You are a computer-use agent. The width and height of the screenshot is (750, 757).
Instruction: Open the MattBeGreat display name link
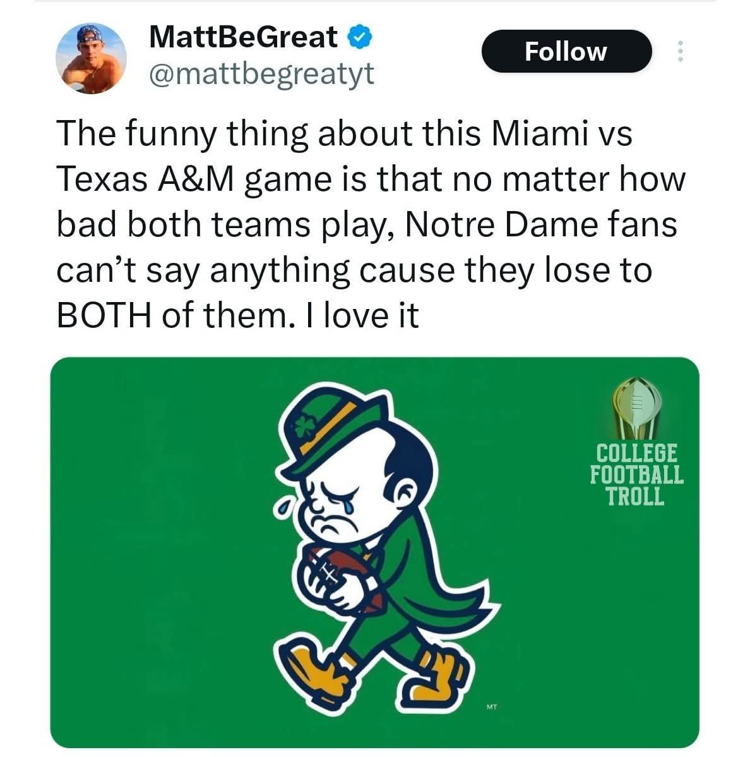point(244,37)
